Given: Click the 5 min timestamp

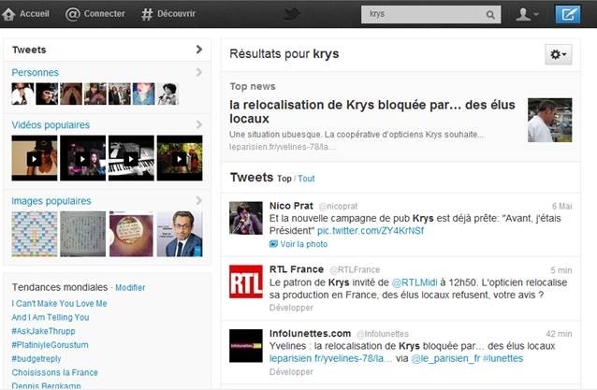Looking at the screenshot, I should point(561,270).
